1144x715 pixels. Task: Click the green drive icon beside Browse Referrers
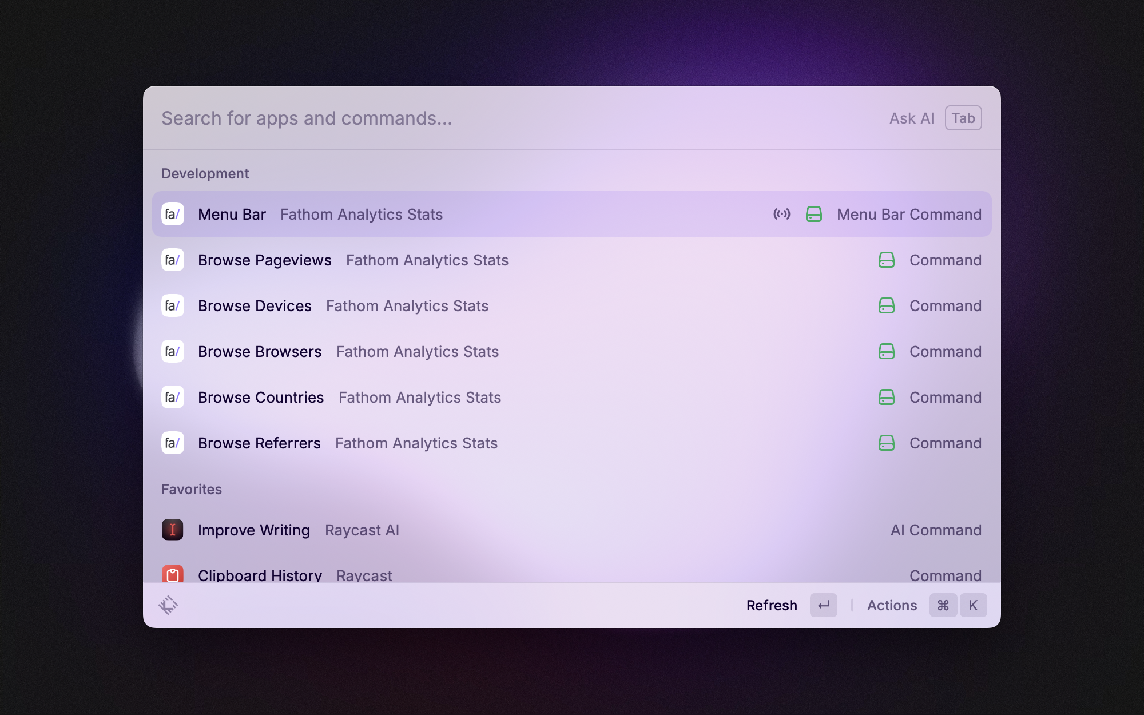tap(886, 443)
